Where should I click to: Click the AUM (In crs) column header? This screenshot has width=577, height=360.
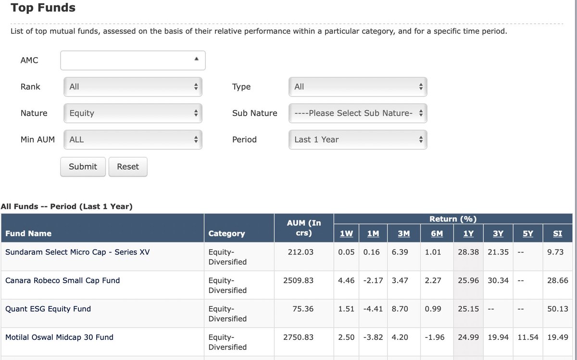[303, 228]
